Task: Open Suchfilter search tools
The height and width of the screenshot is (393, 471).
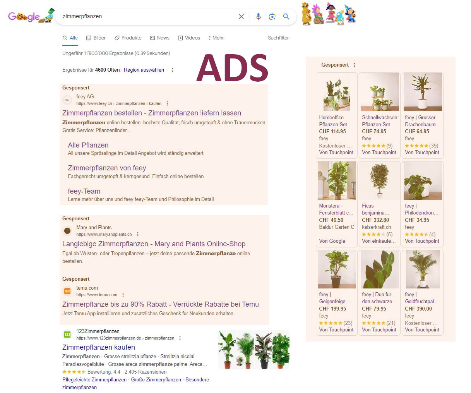Action: coord(279,38)
